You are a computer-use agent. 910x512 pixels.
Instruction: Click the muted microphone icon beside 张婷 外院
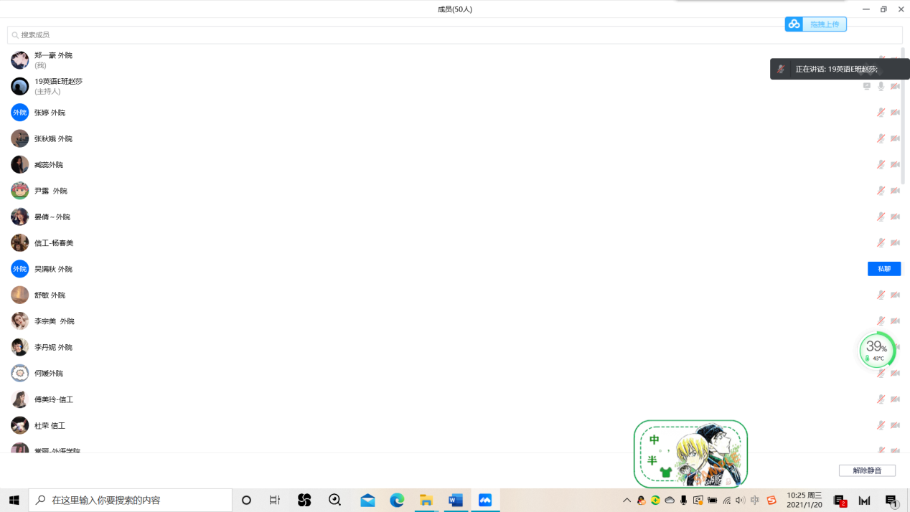point(881,113)
